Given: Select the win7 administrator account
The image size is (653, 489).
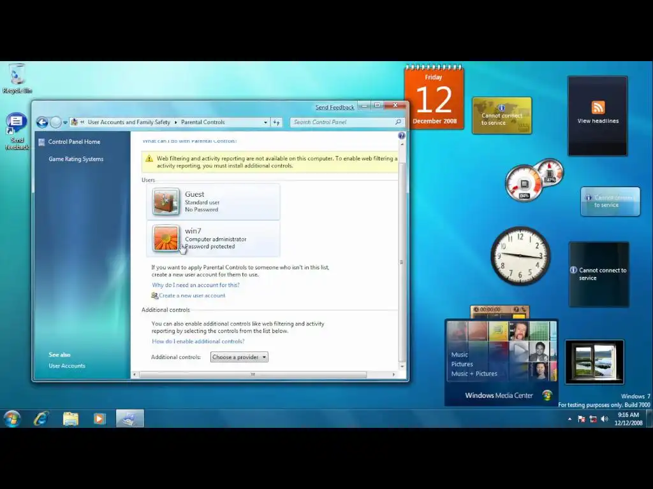Looking at the screenshot, I should 213,239.
